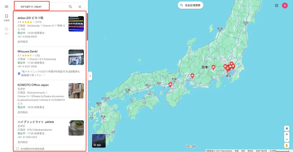293x152 pixels.
Task: Zoom in with the plus button
Action: [287, 134]
